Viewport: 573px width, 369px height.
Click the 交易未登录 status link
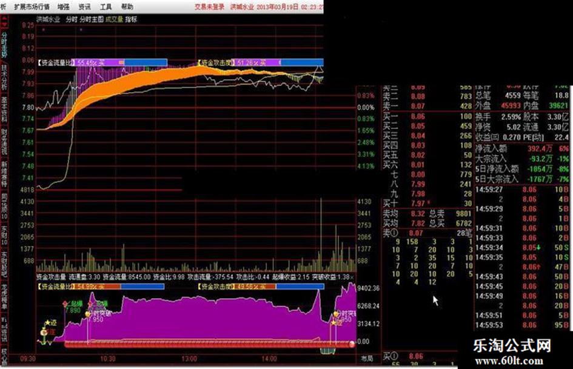(x=209, y=7)
